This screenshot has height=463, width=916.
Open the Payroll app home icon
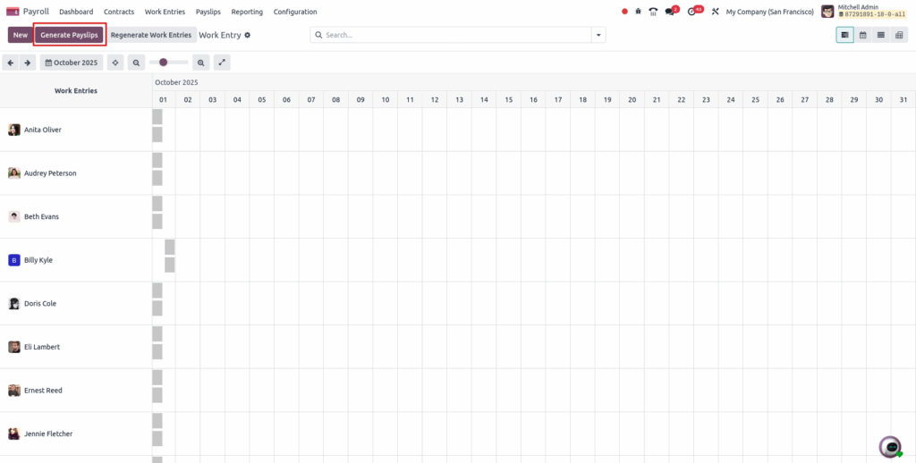pyautogui.click(x=13, y=12)
